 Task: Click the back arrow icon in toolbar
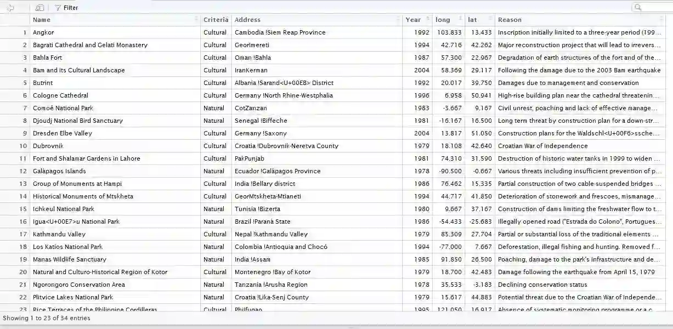10,8
